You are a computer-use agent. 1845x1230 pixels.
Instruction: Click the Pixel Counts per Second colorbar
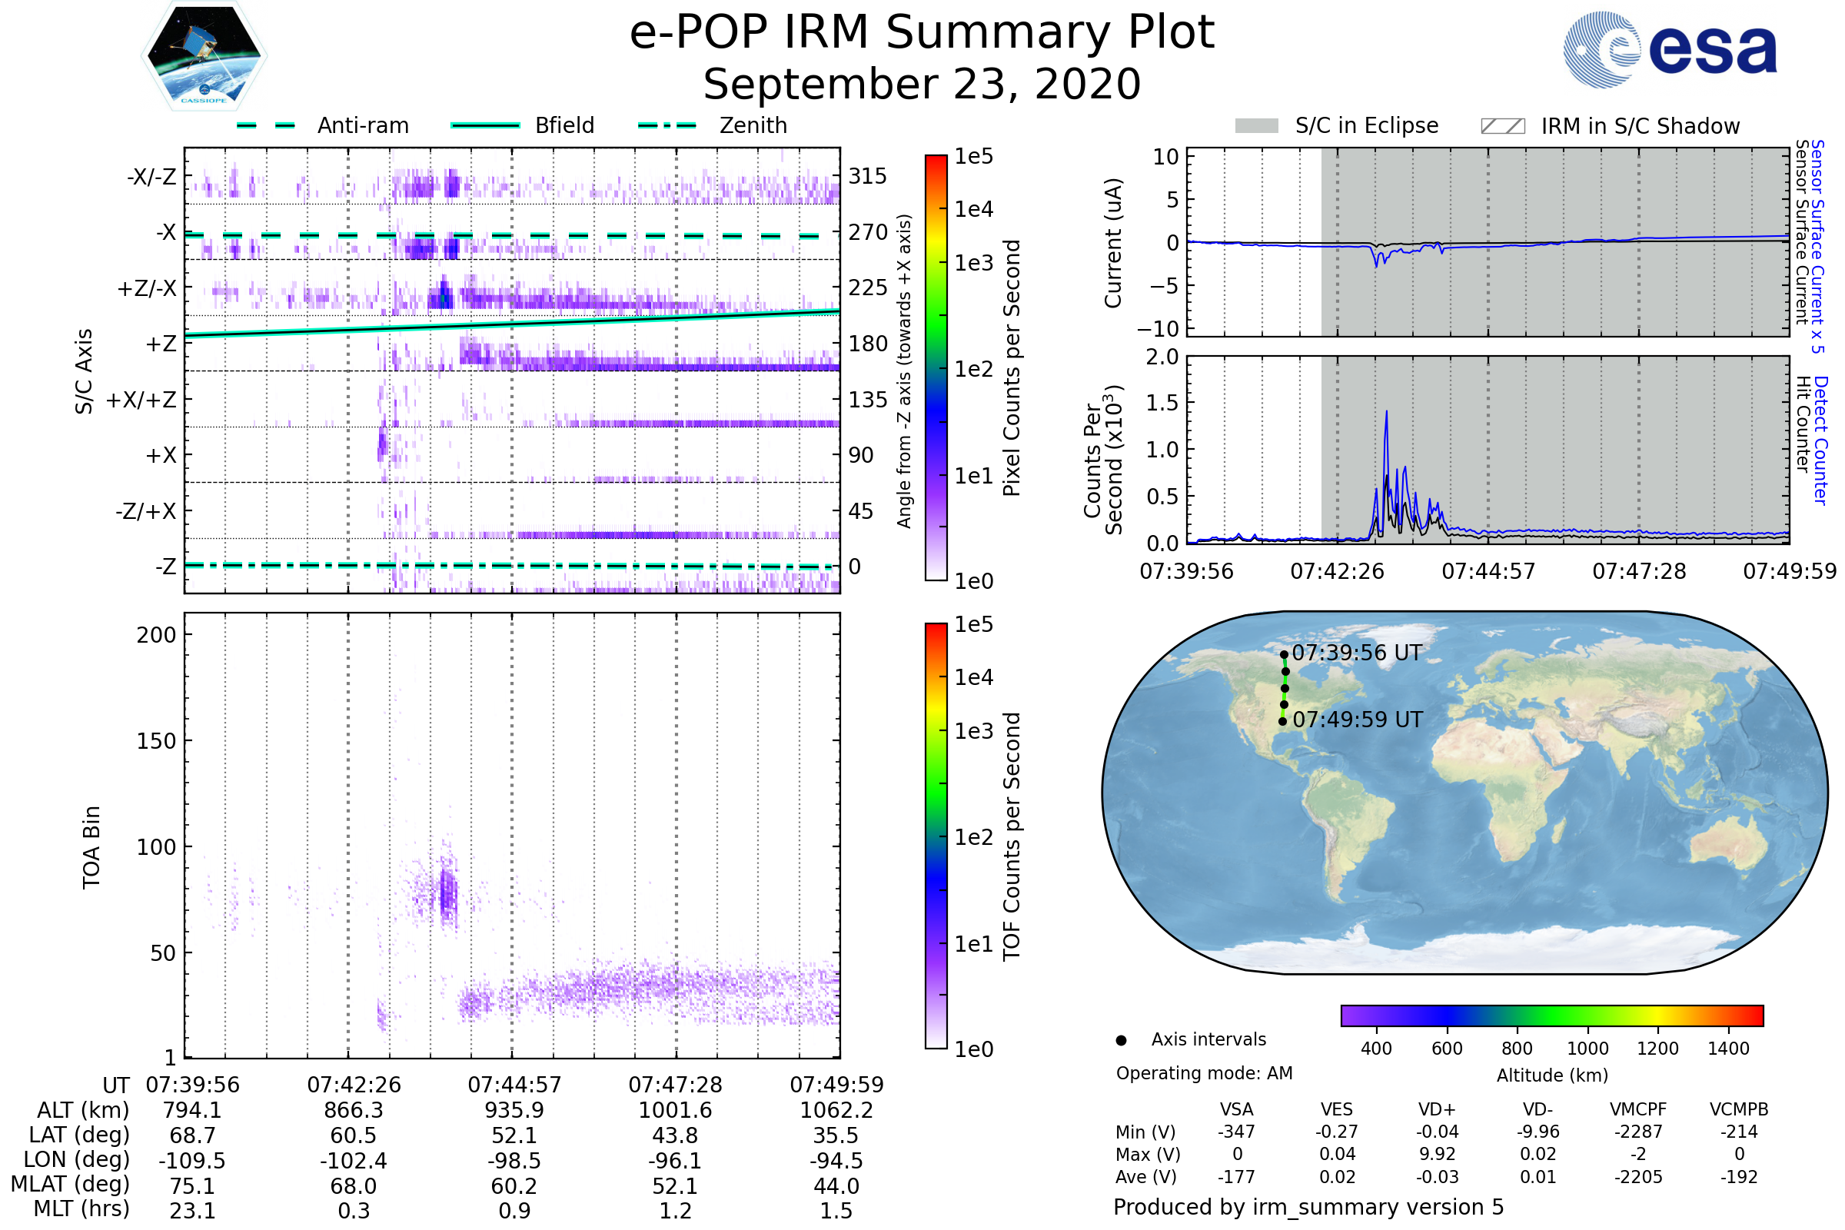coord(936,369)
